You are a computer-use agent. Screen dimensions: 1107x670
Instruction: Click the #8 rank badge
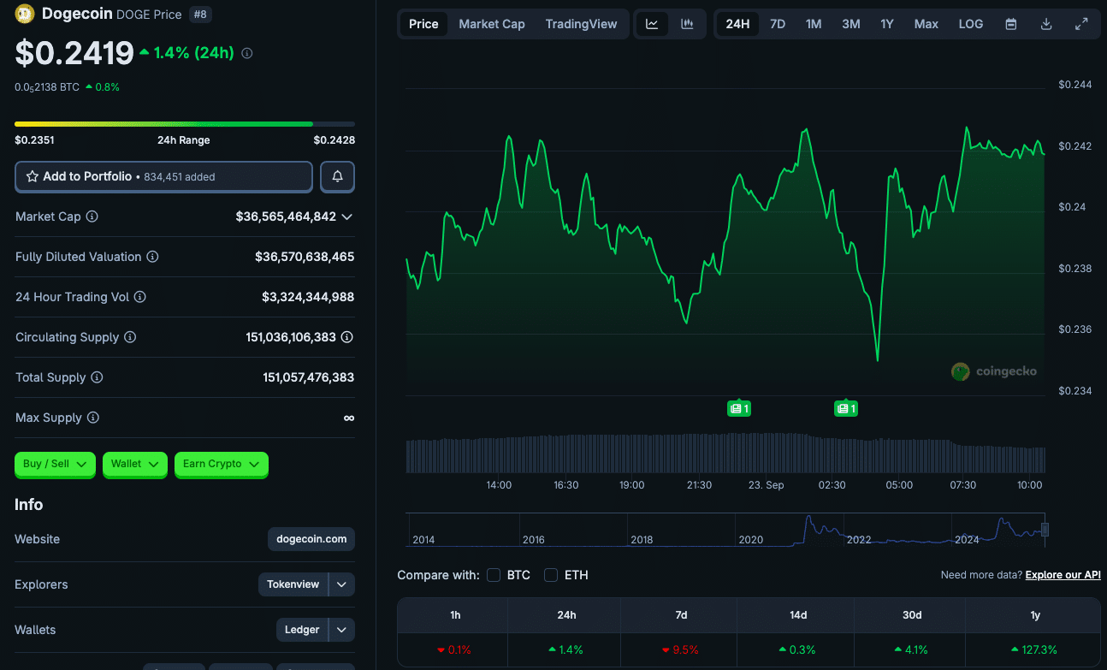pyautogui.click(x=199, y=14)
